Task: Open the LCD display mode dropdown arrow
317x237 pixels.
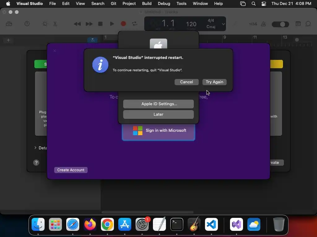Action: [223, 24]
